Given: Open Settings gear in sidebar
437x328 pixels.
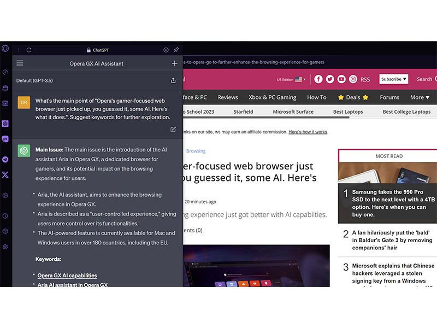Looking at the screenshot, I should pos(5,247).
